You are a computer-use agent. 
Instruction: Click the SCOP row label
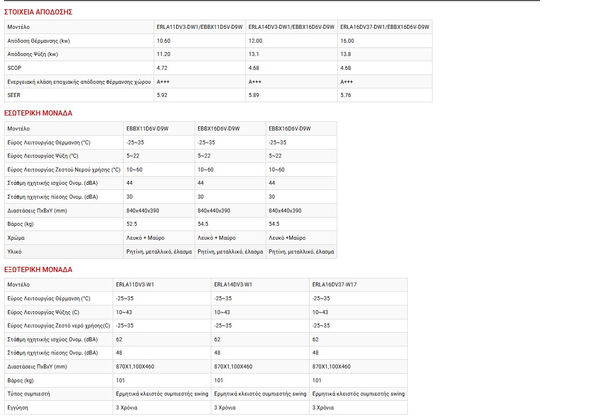(14, 68)
